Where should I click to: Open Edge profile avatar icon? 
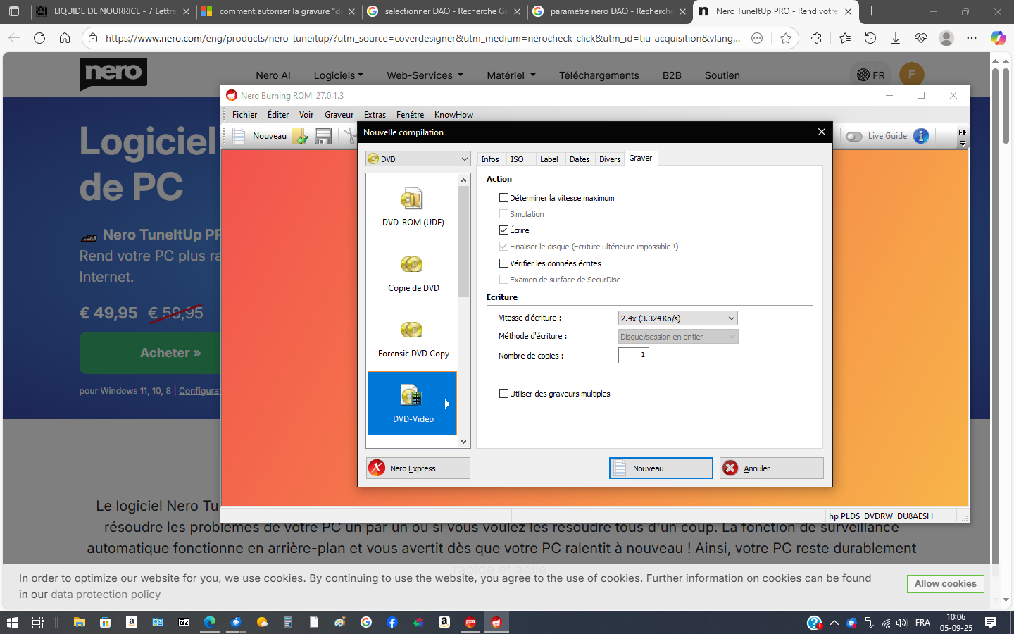click(946, 38)
